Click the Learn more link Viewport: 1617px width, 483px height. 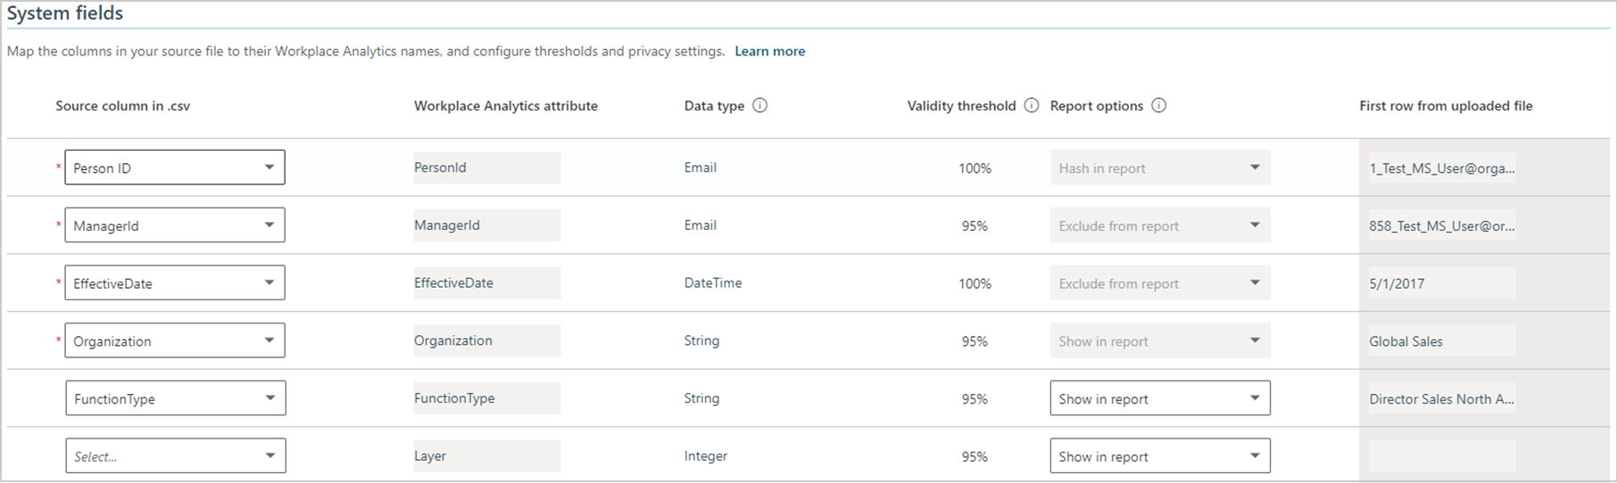pos(770,51)
